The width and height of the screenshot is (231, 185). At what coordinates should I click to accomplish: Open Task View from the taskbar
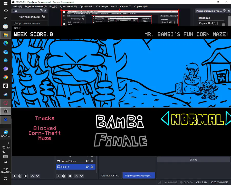click(6, 18)
